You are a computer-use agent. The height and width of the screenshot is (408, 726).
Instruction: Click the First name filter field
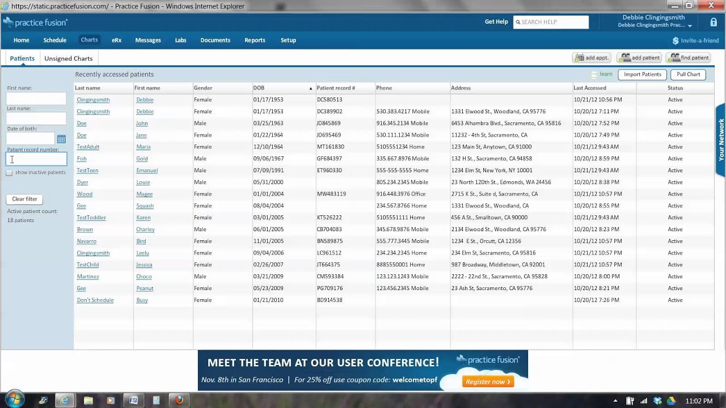tap(36, 99)
